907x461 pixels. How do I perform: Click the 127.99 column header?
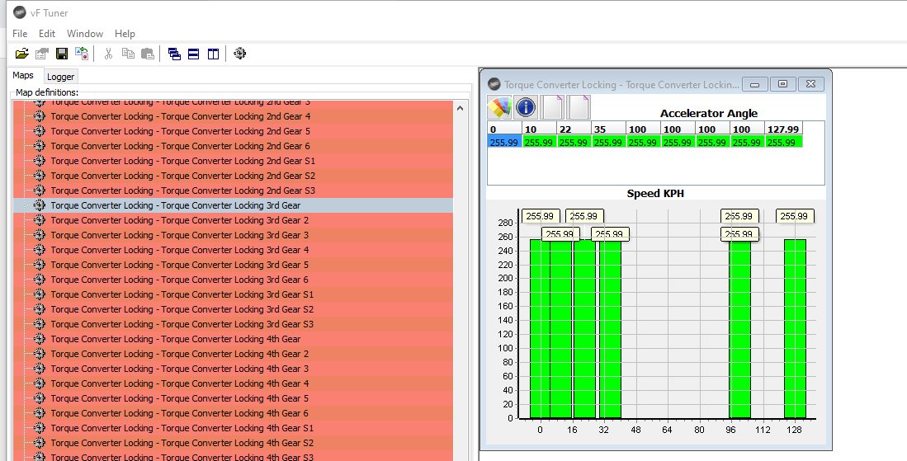[783, 129]
